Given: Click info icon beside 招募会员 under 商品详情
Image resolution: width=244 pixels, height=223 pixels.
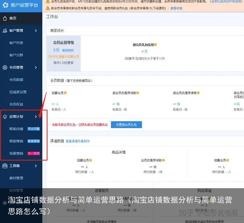Looking at the screenshot, I should pyautogui.click(x=91, y=160).
